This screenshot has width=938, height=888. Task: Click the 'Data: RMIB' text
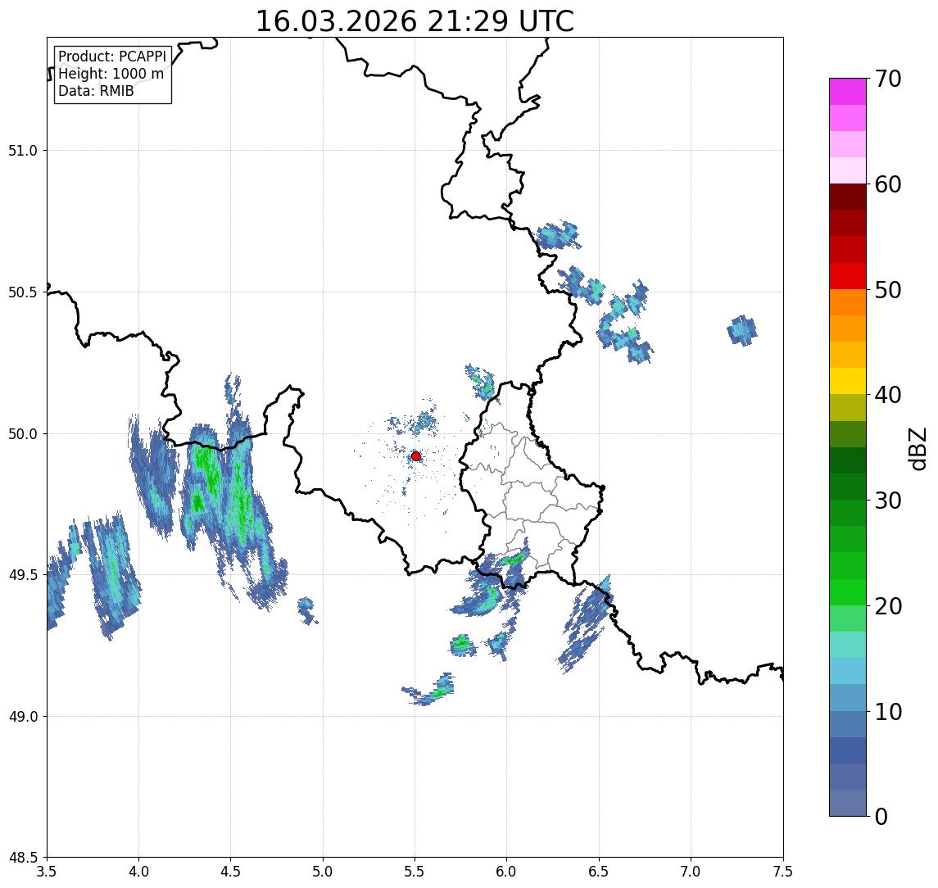96,91
